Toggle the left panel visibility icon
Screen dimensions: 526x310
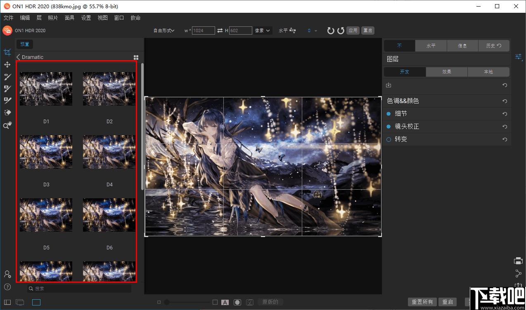coord(7,303)
